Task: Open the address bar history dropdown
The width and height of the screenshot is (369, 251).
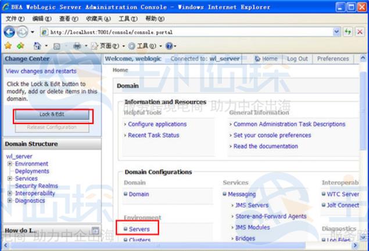Action: pyautogui.click(x=337, y=32)
